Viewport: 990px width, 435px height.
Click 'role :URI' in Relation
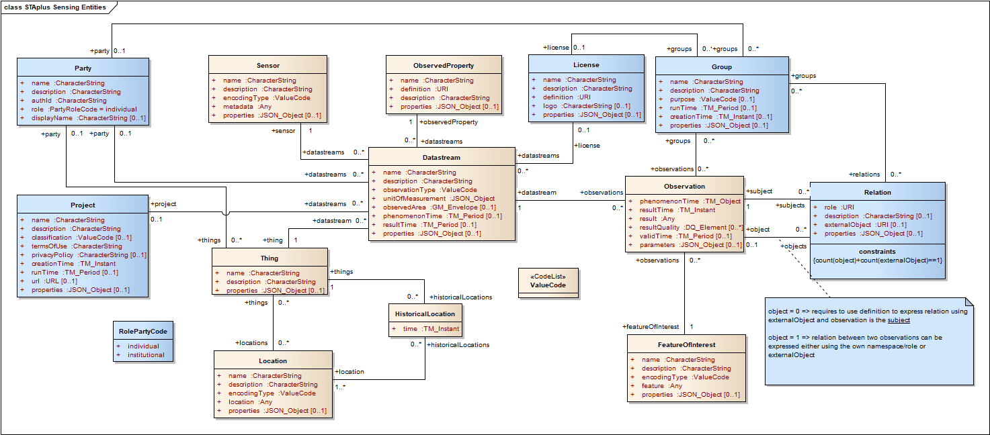[839, 207]
